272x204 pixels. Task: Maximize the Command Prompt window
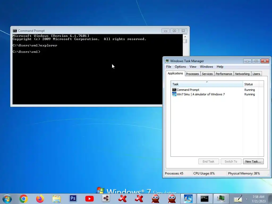[174, 31]
